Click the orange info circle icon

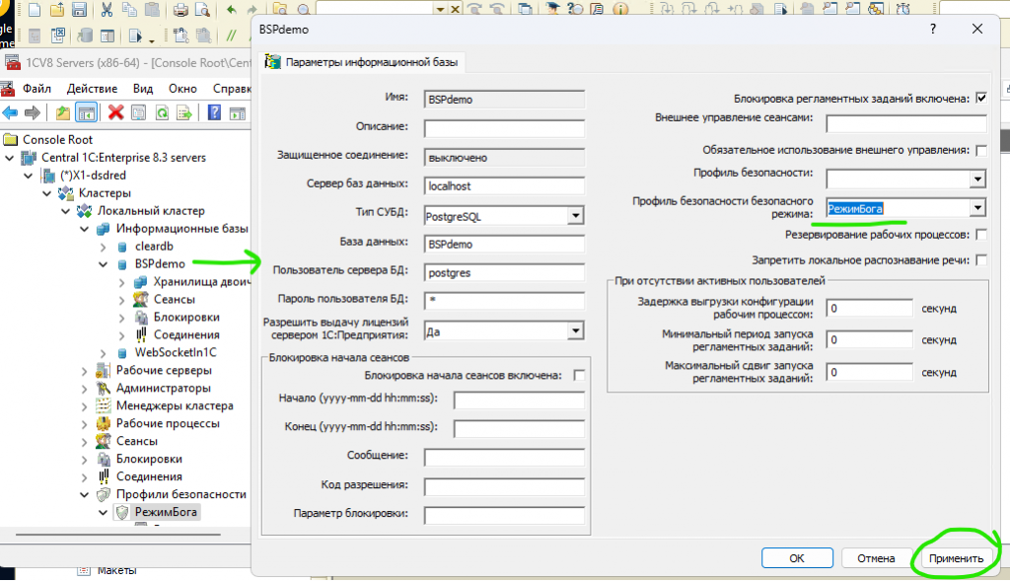click(x=621, y=9)
